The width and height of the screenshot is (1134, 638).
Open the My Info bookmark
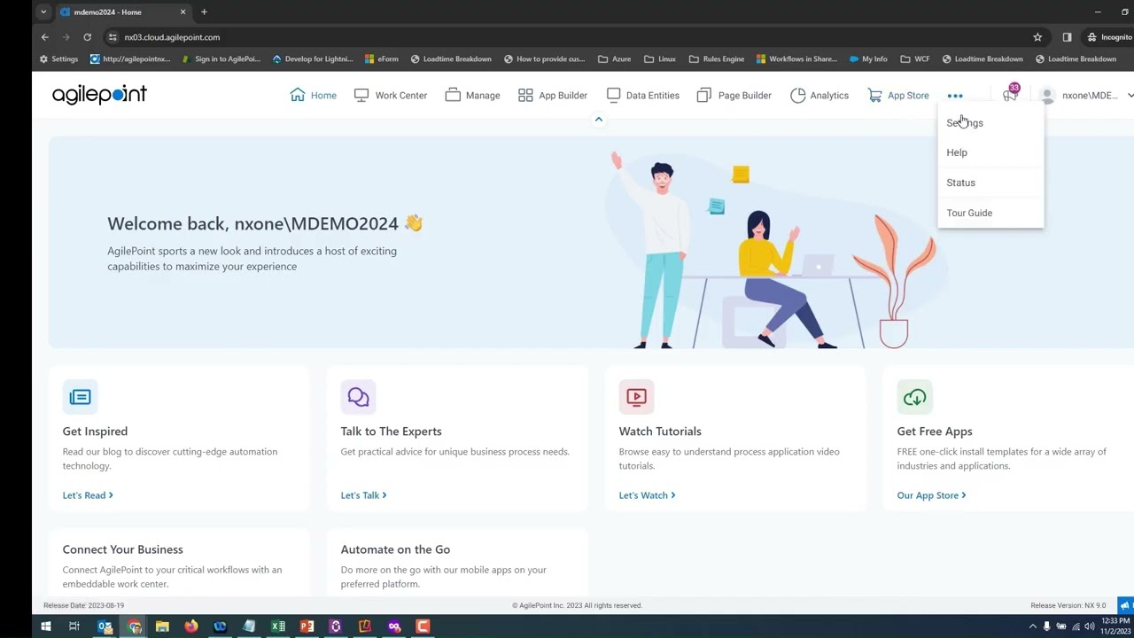(x=868, y=59)
